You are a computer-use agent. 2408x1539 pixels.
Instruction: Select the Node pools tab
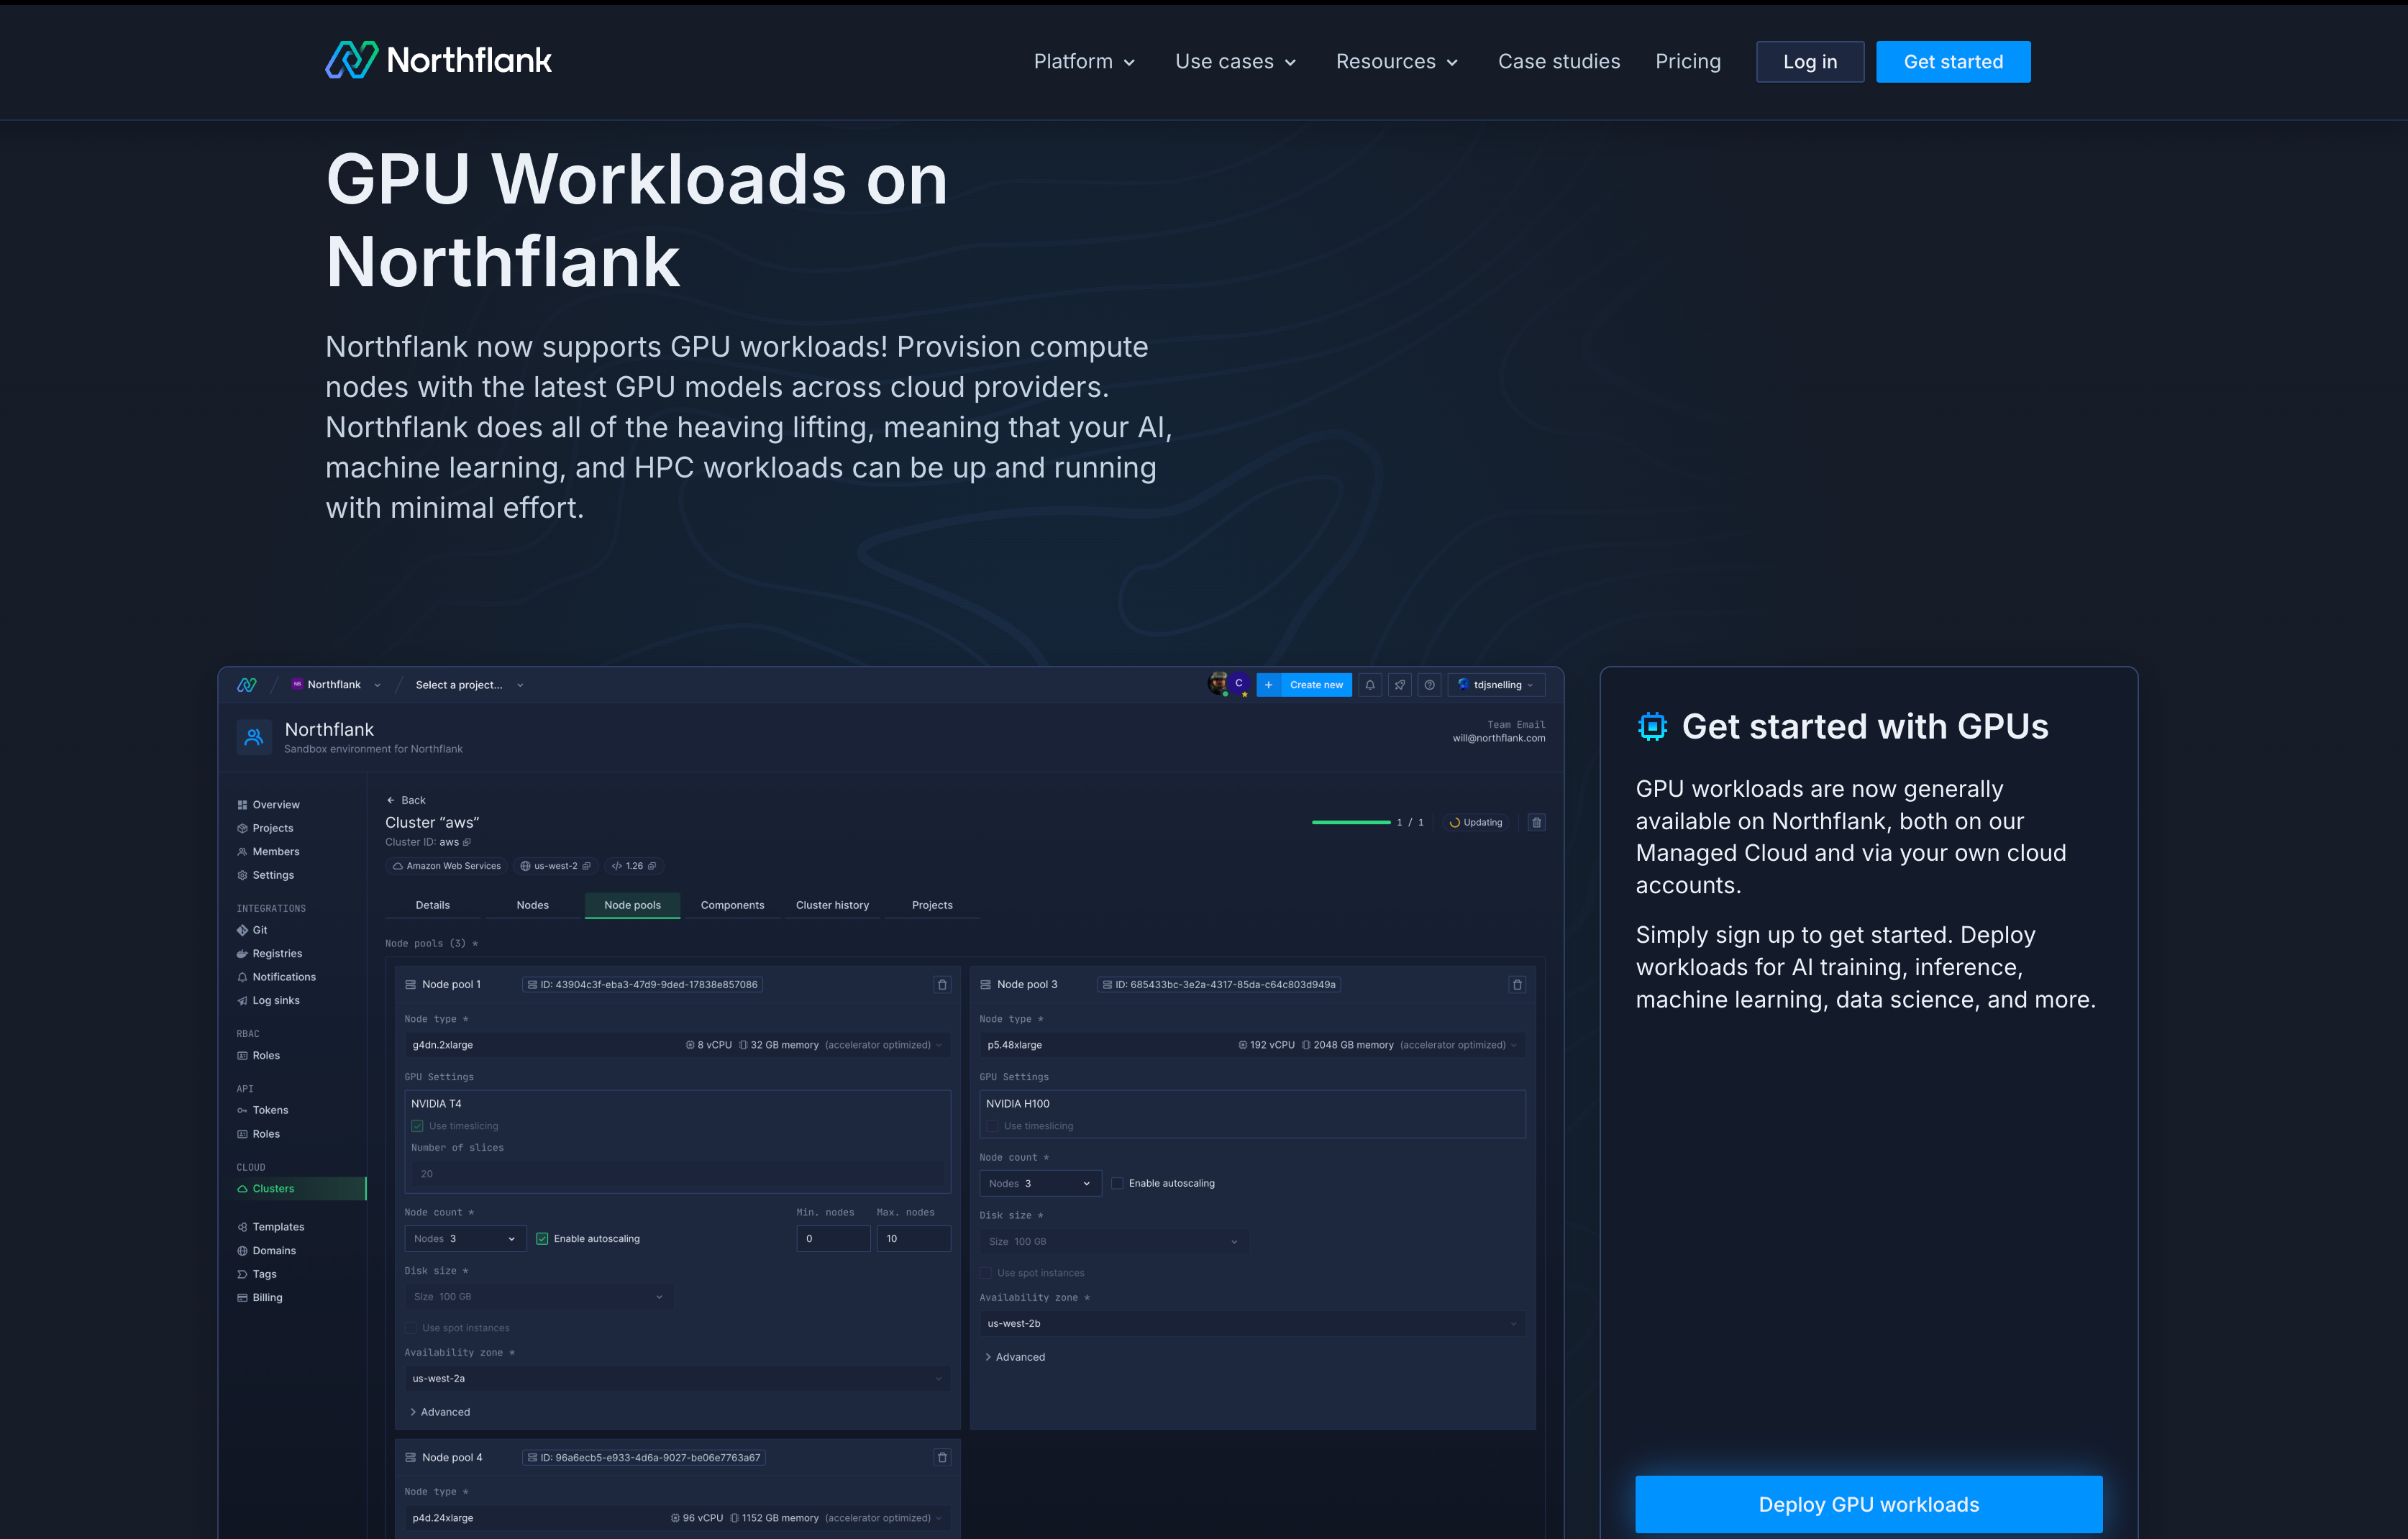coord(633,906)
